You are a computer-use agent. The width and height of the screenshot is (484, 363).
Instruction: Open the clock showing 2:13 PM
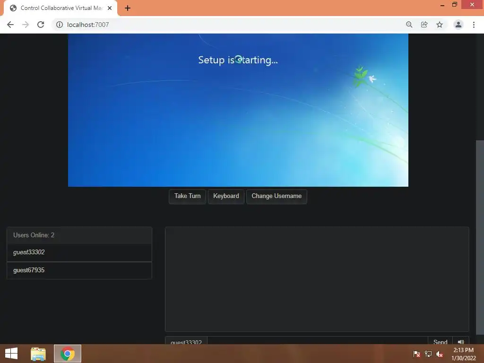(x=464, y=354)
